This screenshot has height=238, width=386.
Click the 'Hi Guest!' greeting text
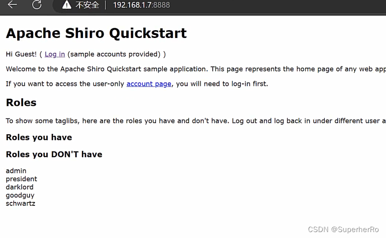pos(21,54)
